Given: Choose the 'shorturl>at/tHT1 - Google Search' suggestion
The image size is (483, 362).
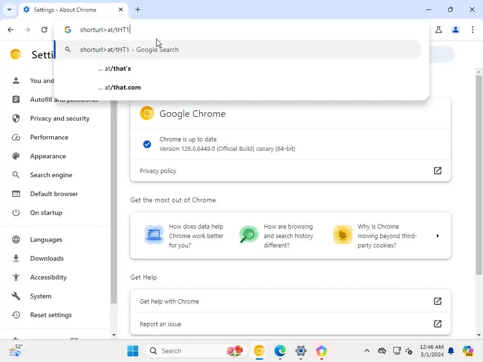Looking at the screenshot, I should click(x=238, y=49).
